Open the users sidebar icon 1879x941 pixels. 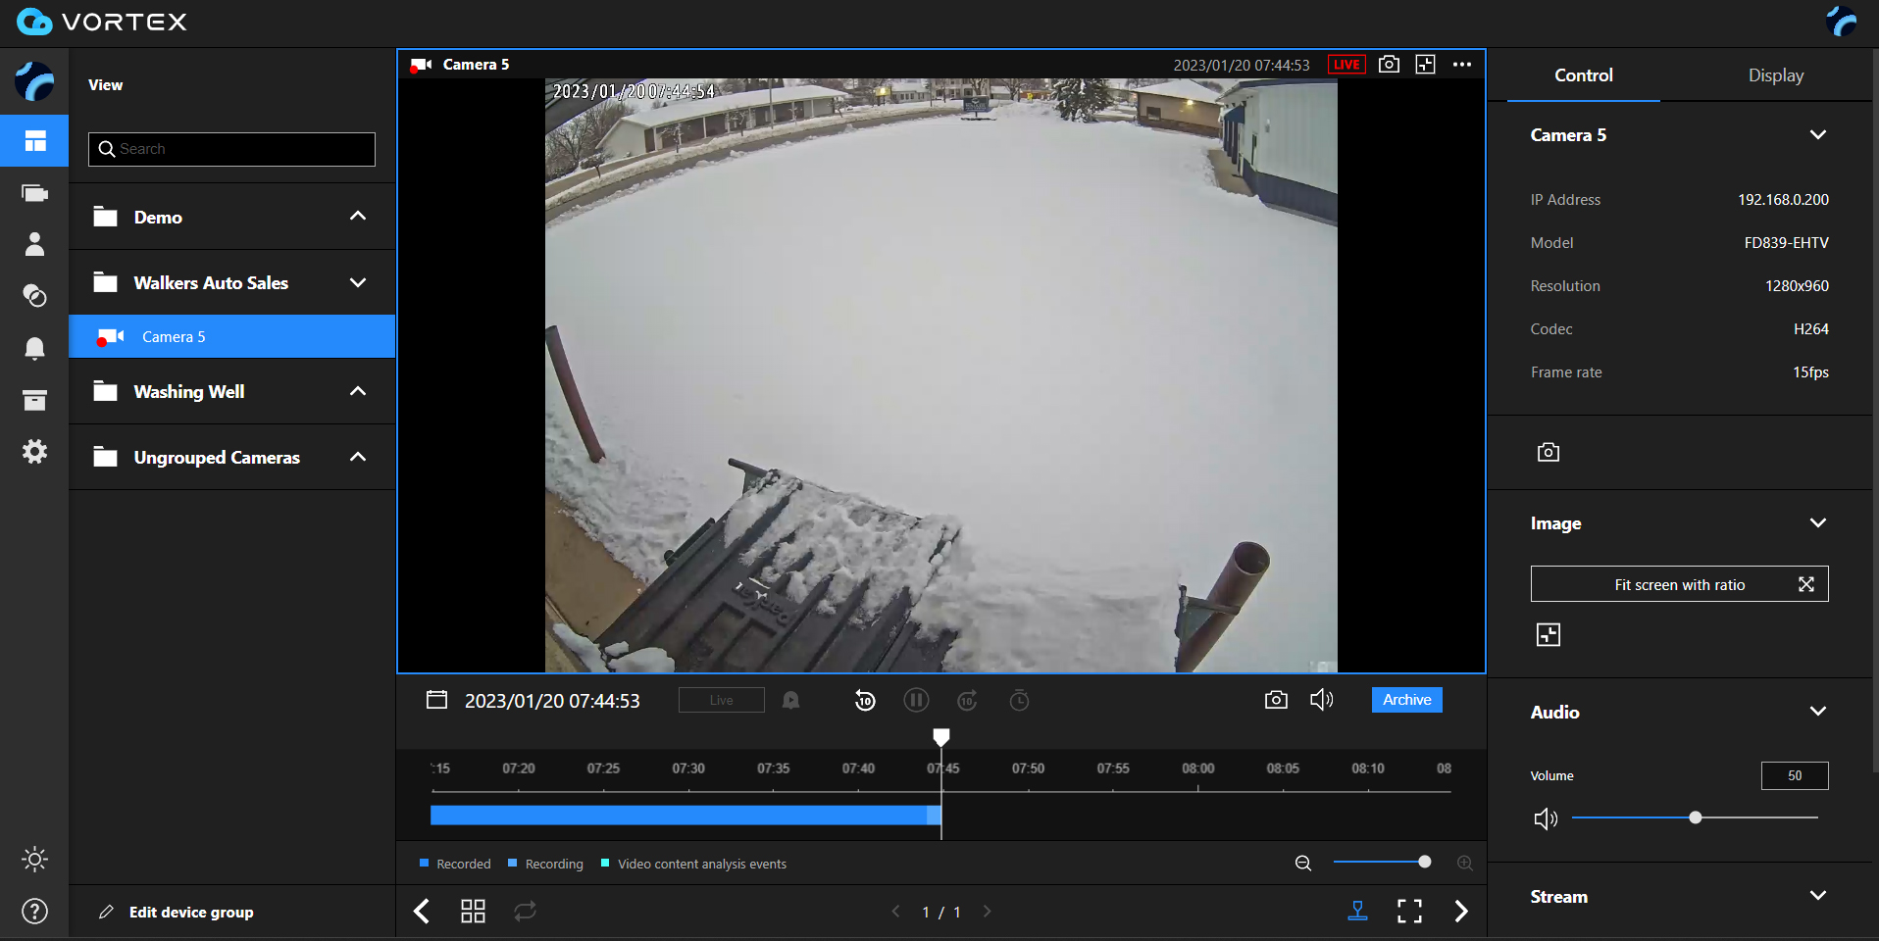34,244
